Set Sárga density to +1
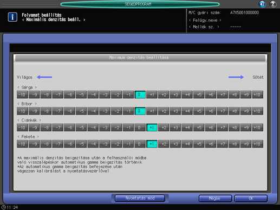 (x=152, y=94)
